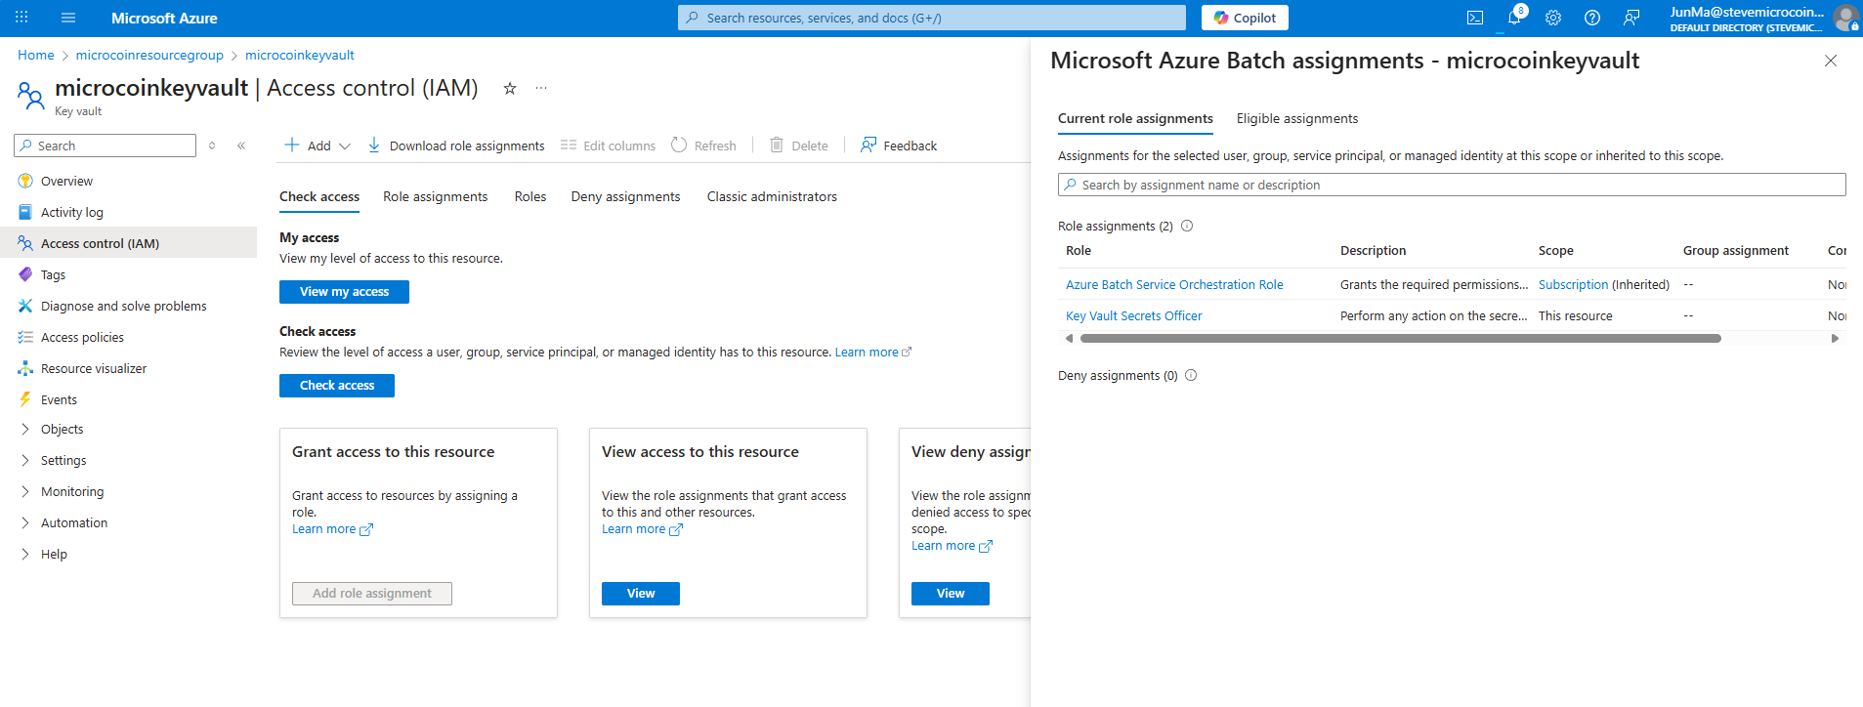Open Feedback from the command bar
This screenshot has width=1863, height=707.
(899, 146)
